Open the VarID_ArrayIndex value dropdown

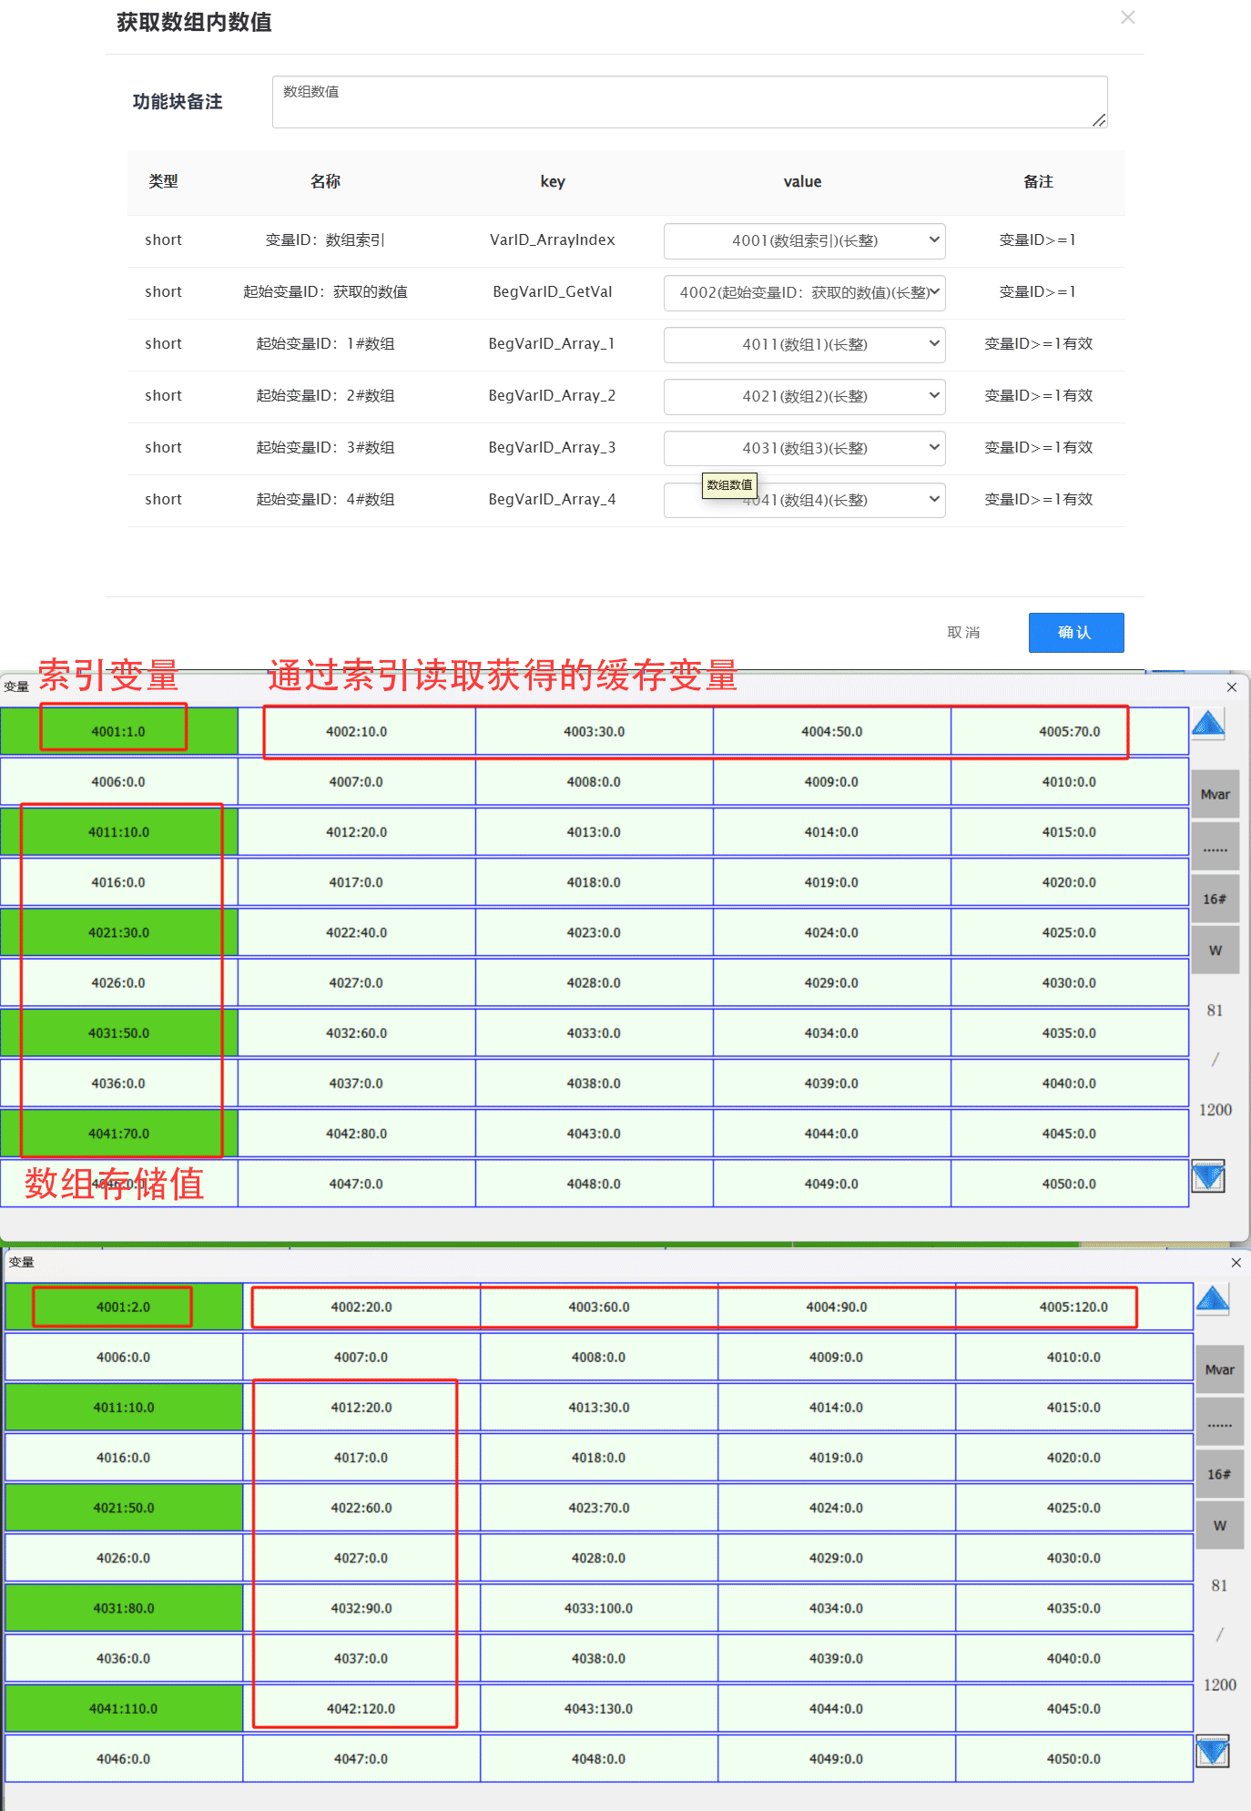tap(804, 240)
